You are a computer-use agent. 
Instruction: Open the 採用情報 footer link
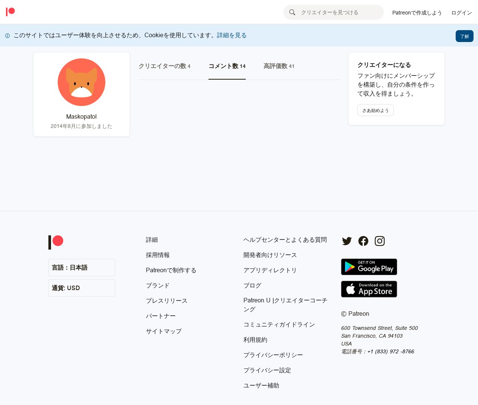point(158,255)
